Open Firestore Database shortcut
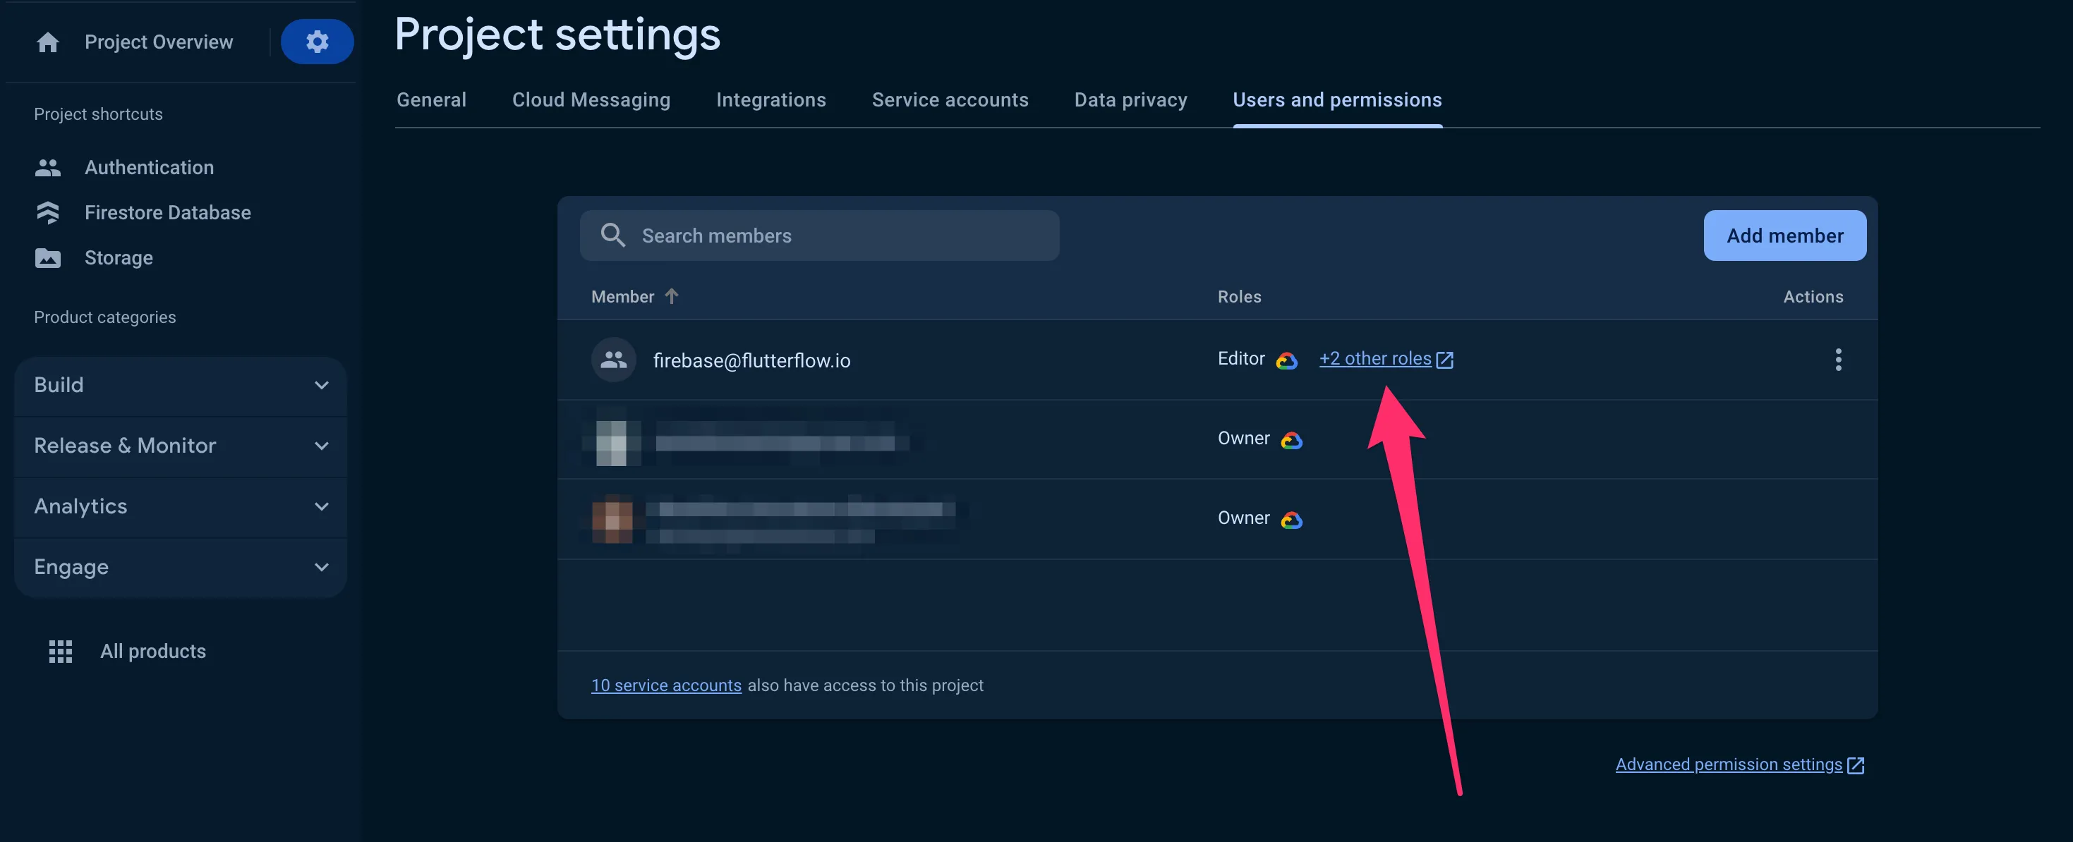The width and height of the screenshot is (2073, 842). pyautogui.click(x=167, y=212)
